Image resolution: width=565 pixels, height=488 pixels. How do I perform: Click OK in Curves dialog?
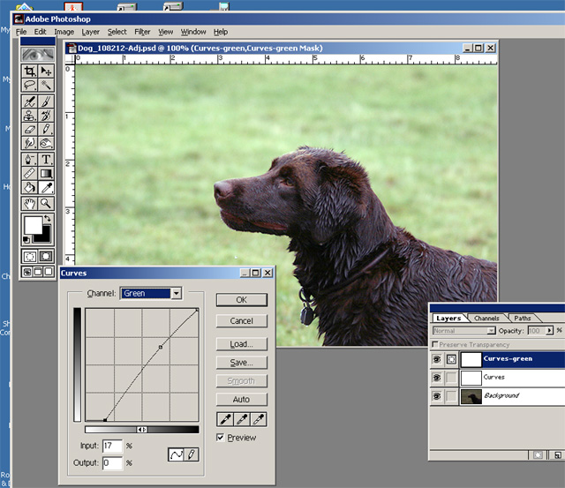[242, 300]
